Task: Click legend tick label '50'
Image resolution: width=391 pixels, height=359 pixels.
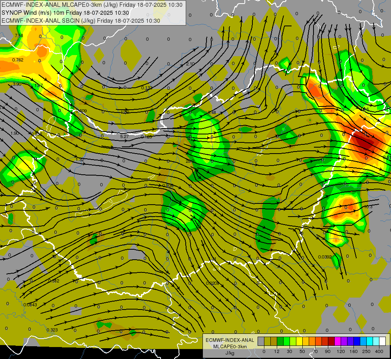Action: [302, 351]
